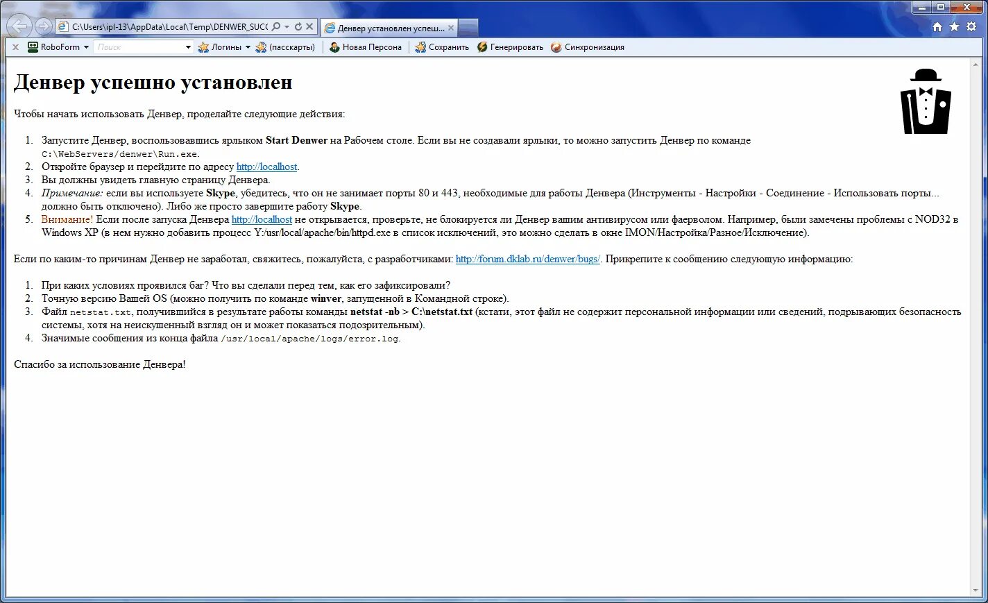Image resolution: width=988 pixels, height=603 pixels.
Task: Click the address bar with DENWER_SUCC path
Action: point(170,26)
